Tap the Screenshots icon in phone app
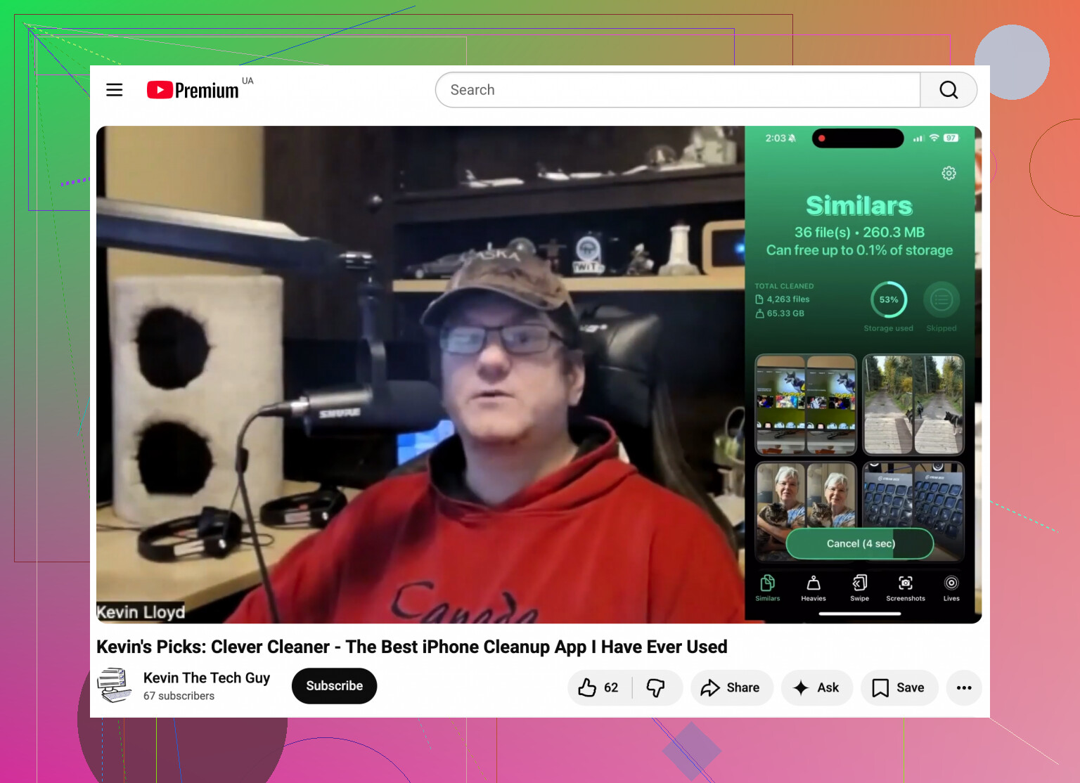 click(906, 588)
